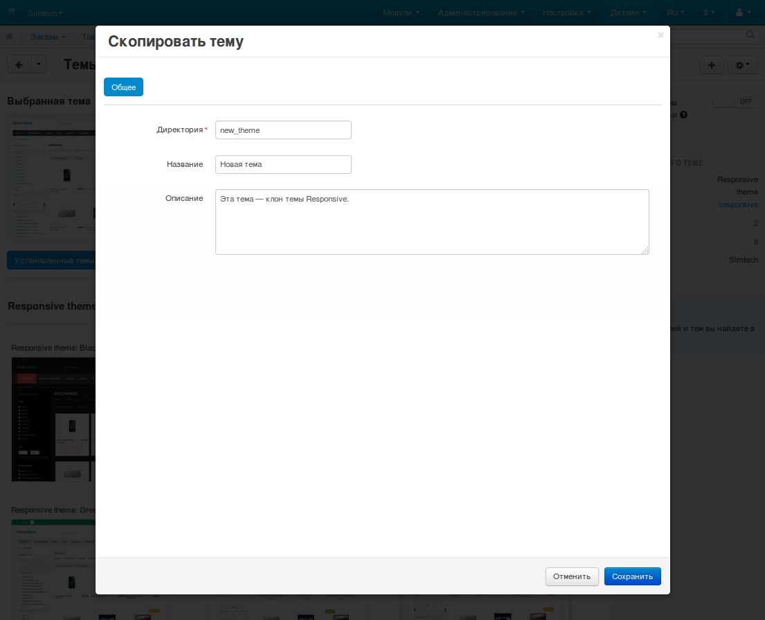
Task: Select the Общее tab
Action: 123,87
